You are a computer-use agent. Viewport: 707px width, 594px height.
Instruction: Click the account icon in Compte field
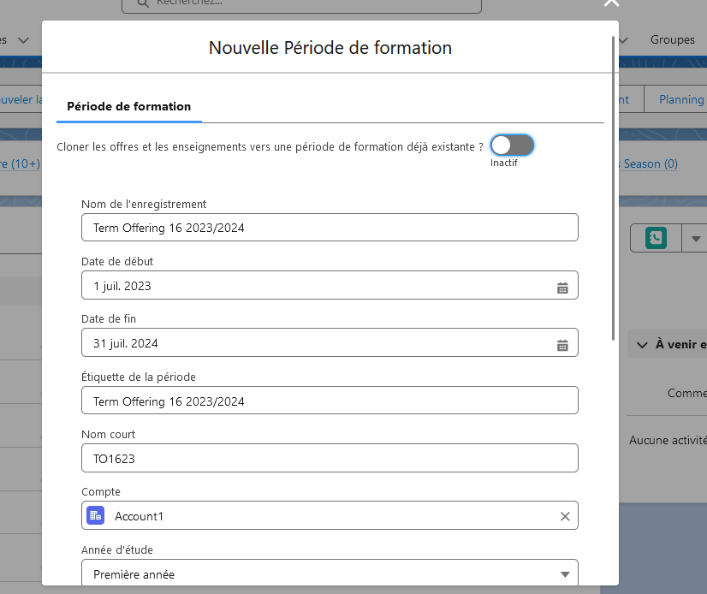96,516
